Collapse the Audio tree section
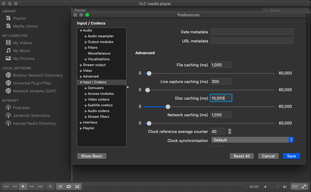The height and width of the screenshot is (192, 311). coord(81,31)
